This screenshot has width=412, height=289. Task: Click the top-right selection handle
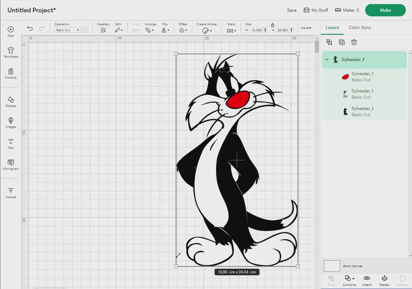(x=298, y=54)
